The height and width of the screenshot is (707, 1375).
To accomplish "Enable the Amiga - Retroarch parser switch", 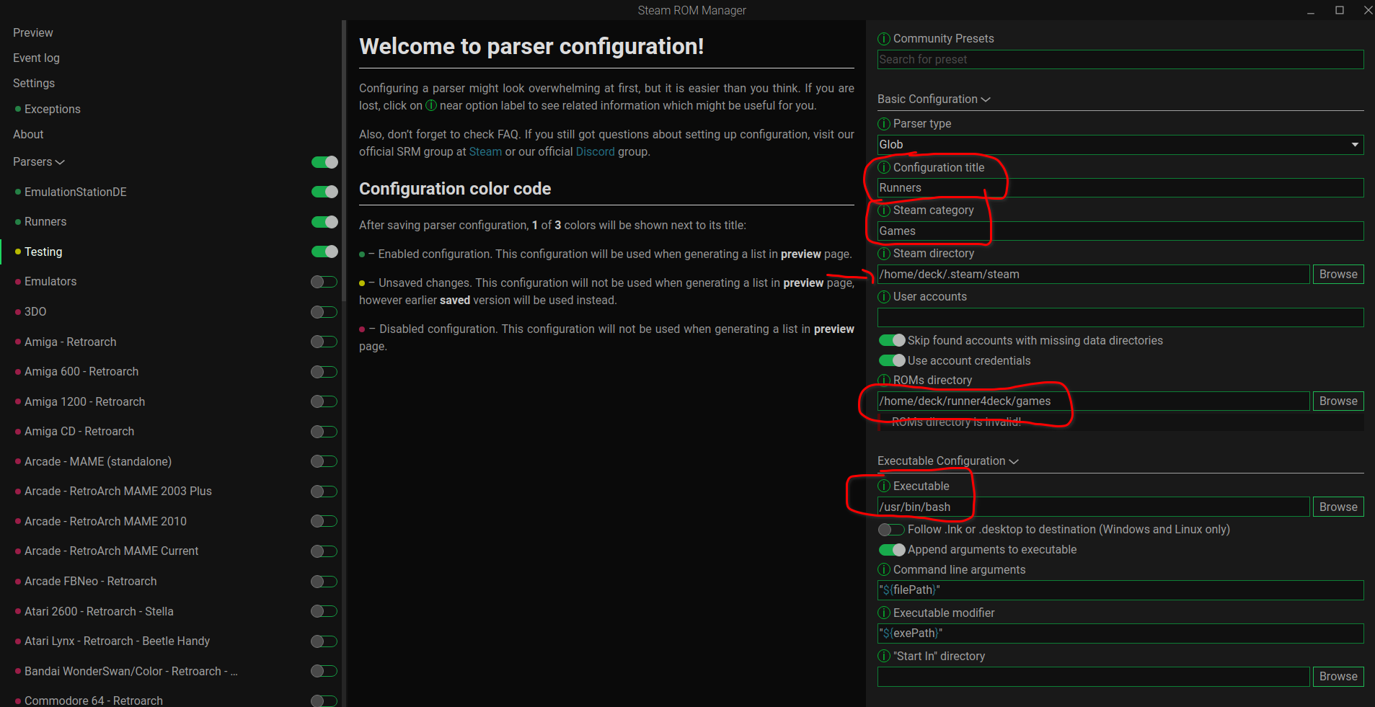I will (324, 342).
